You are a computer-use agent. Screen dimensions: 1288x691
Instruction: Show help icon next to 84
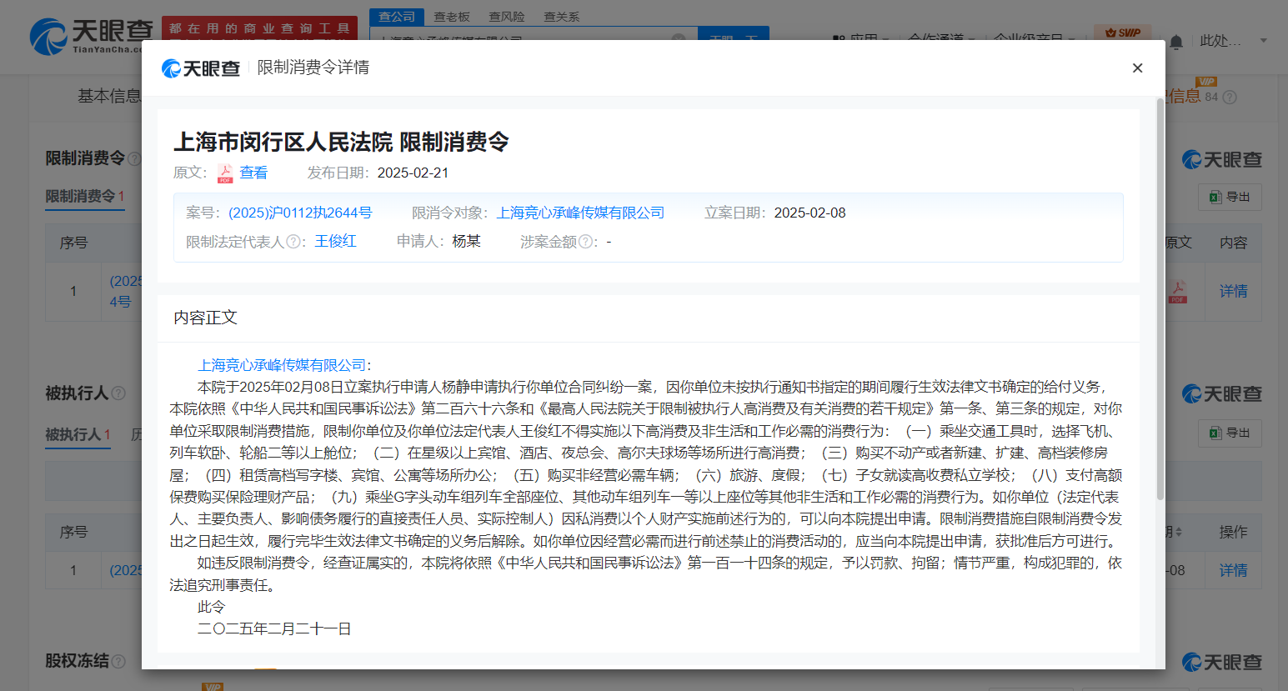pyautogui.click(x=1230, y=98)
